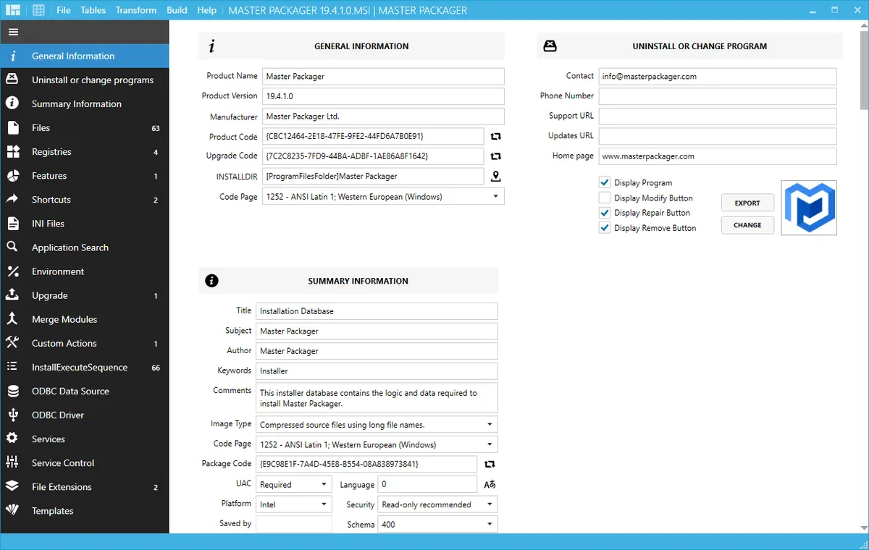The image size is (869, 550).
Task: Select the Templates sidebar icon
Action: (x=12, y=510)
